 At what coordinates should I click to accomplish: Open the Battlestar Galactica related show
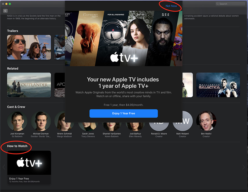[x=218, y=85]
